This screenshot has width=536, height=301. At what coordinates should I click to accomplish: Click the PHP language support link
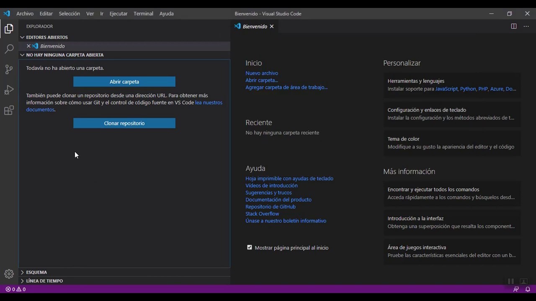483,89
